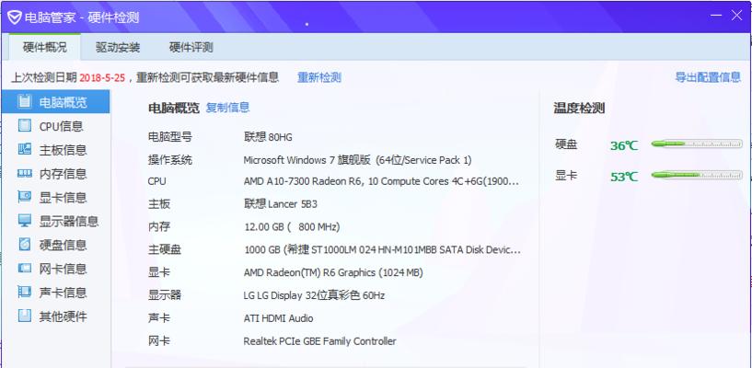Click the 36℃ hard disk temperature value
Viewport: 752px width, 368px height.
[x=624, y=145]
